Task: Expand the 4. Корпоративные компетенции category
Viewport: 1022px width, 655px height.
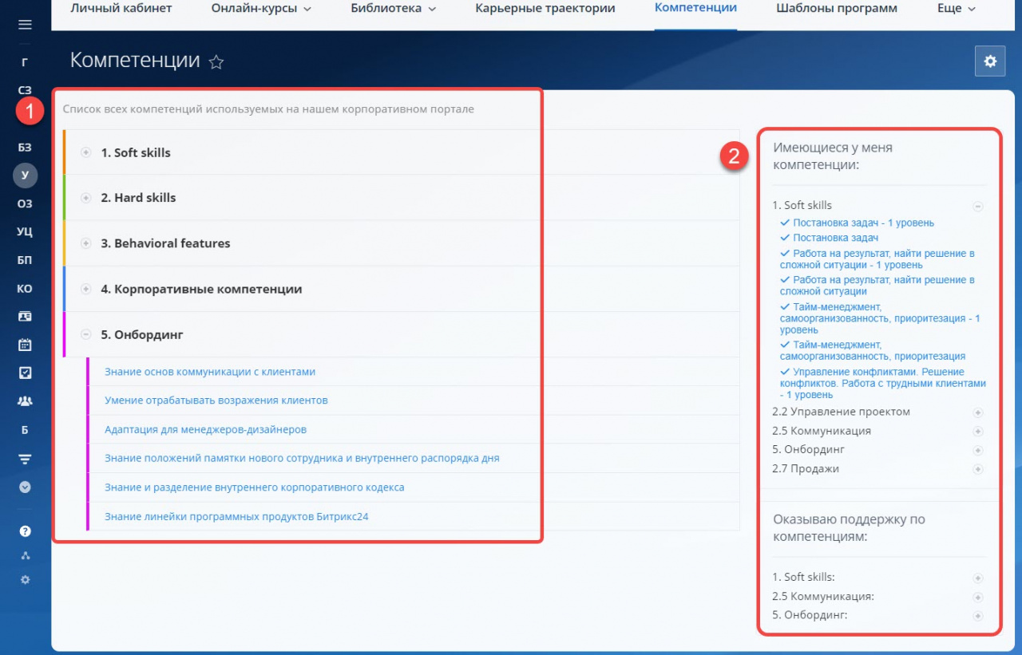Action: [86, 289]
